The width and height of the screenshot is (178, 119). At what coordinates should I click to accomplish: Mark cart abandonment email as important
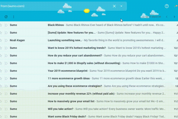(x=6, y=56)
